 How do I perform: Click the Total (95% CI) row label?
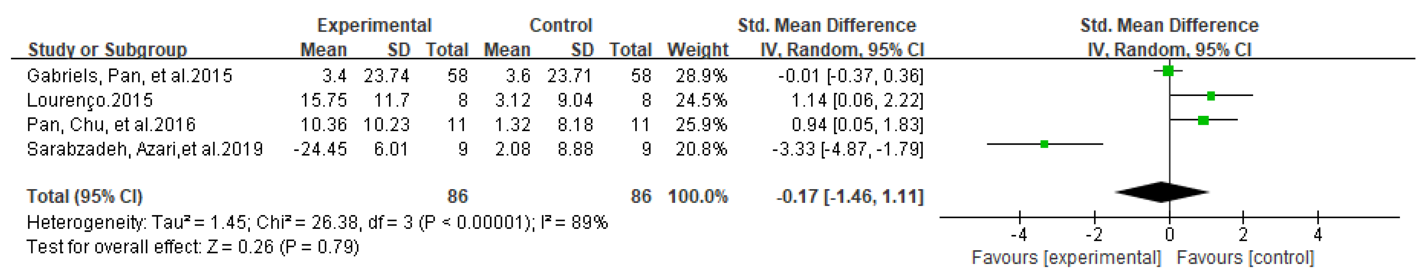pyautogui.click(x=85, y=196)
